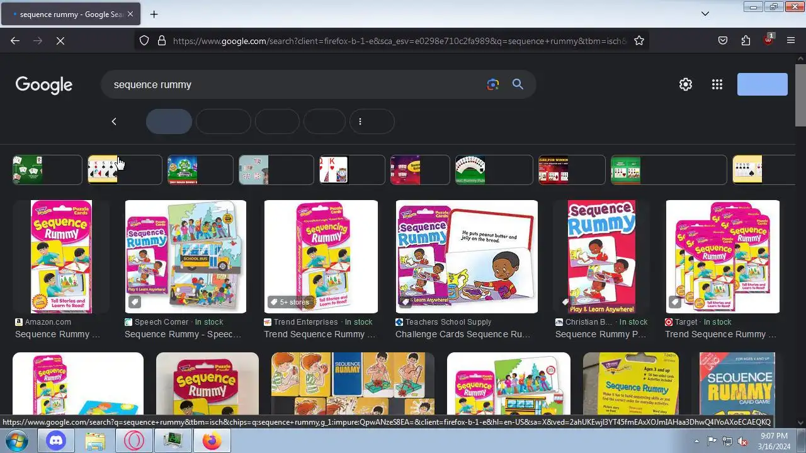Open the vintage comic-style Sequence Rummy image
The width and height of the screenshot is (806, 453).
[x=353, y=383]
